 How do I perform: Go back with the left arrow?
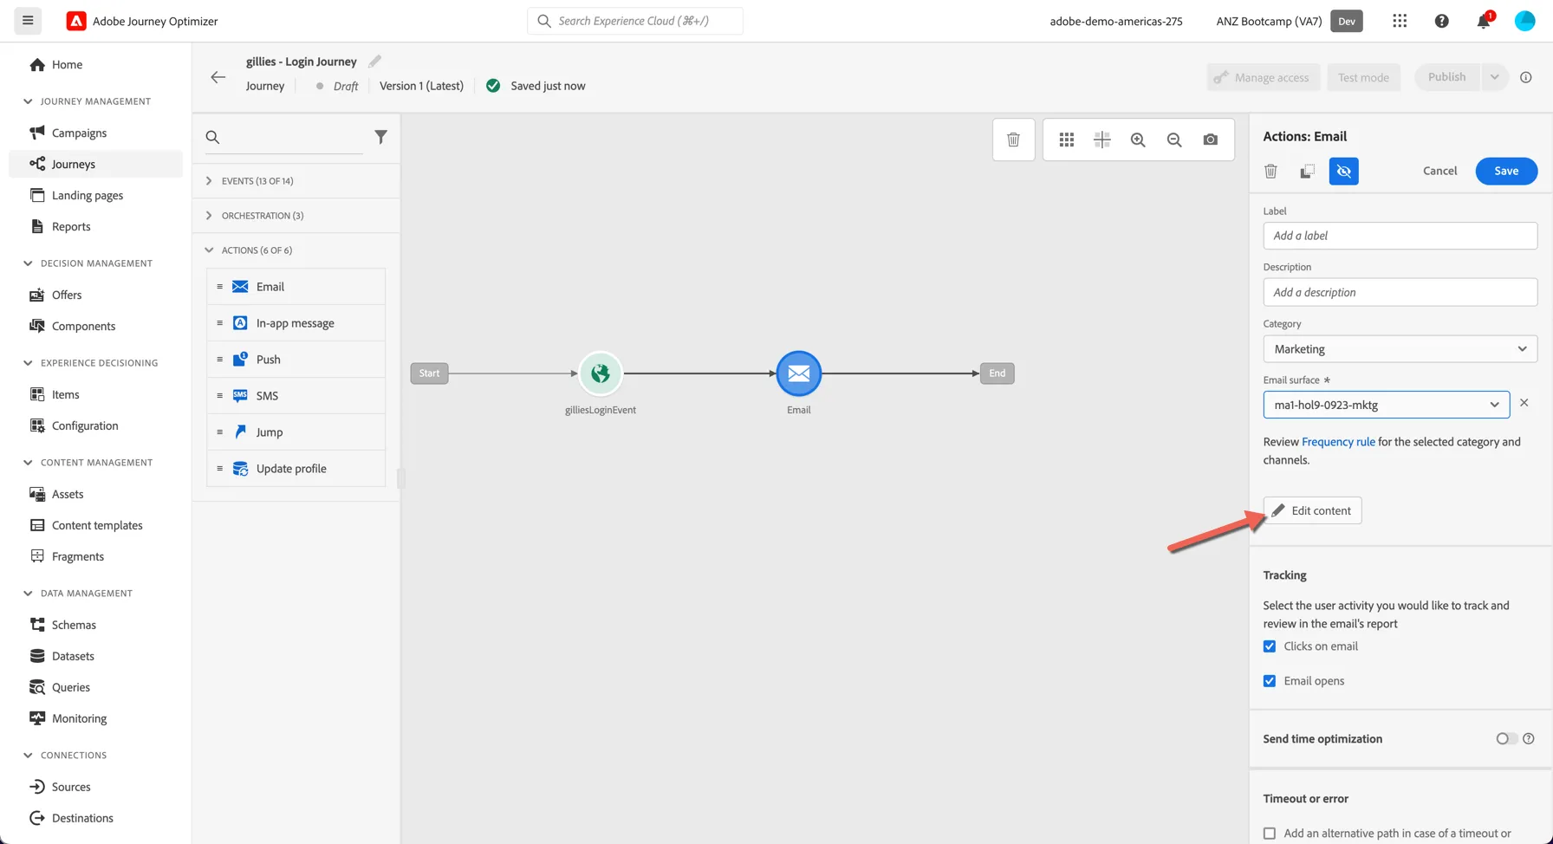pyautogui.click(x=218, y=77)
